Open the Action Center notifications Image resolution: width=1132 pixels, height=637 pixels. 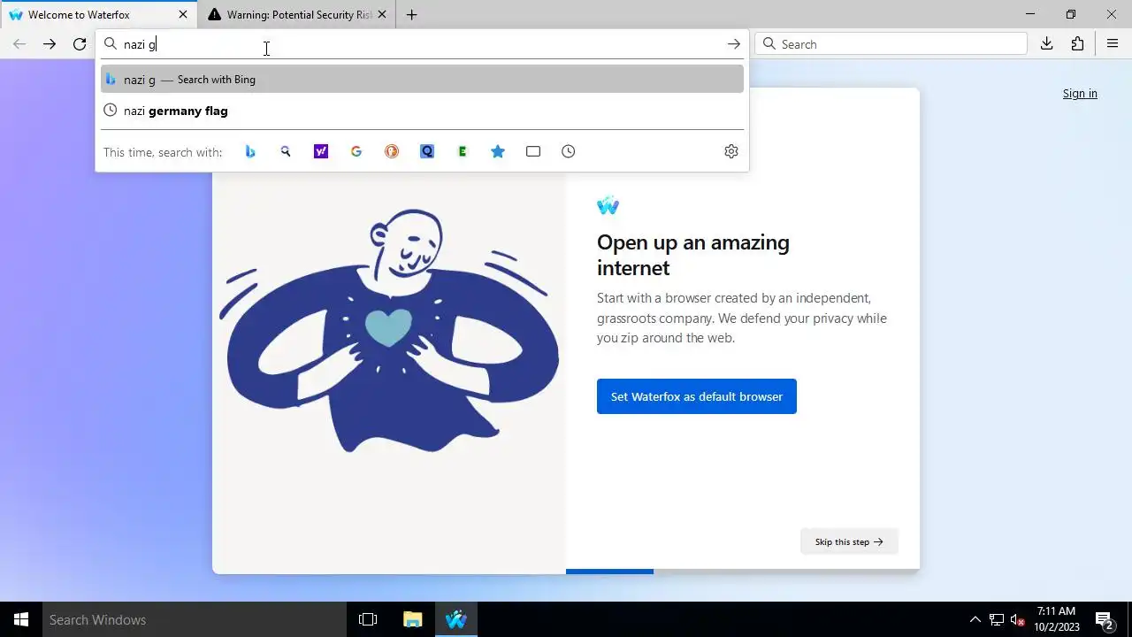[1104, 619]
